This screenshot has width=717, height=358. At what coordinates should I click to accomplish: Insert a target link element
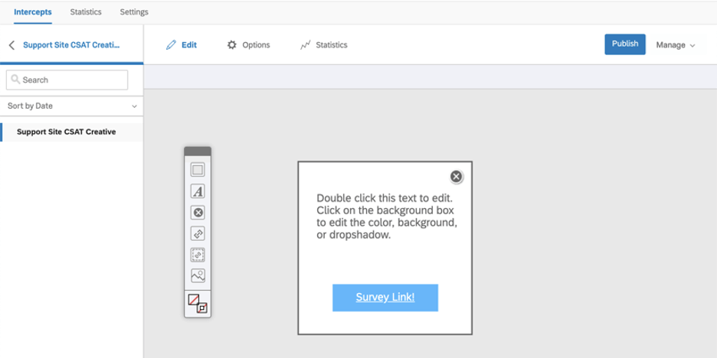pos(198,234)
